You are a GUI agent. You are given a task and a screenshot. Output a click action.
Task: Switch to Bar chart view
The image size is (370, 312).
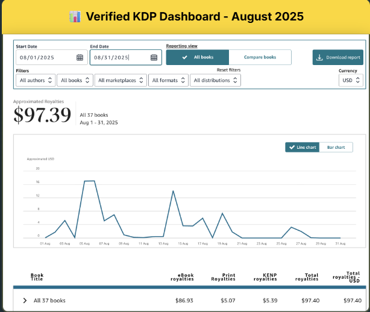click(x=336, y=147)
